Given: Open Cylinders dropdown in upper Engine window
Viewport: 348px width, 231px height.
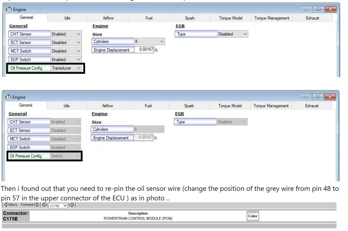Looking at the screenshot, I should coord(149,42).
